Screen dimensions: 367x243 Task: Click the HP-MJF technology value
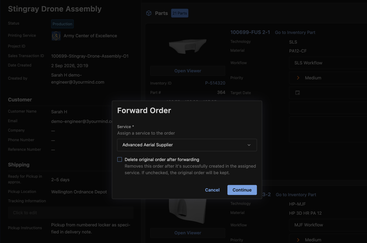tap(298, 204)
